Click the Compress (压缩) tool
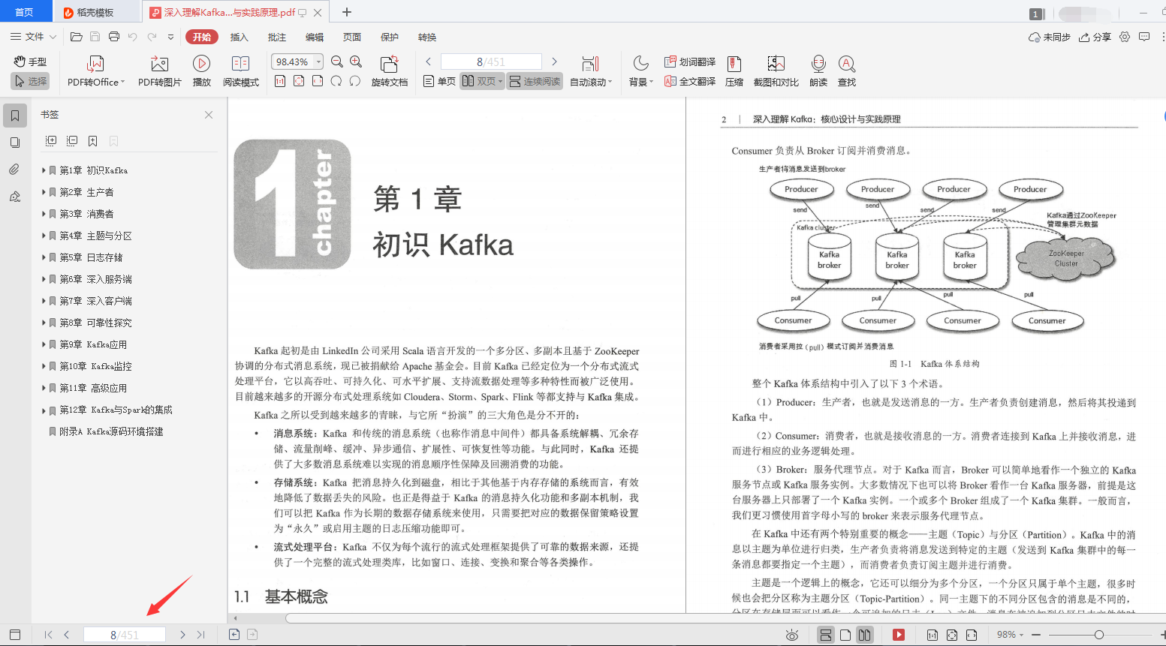Image resolution: width=1166 pixels, height=646 pixels. pyautogui.click(x=734, y=72)
